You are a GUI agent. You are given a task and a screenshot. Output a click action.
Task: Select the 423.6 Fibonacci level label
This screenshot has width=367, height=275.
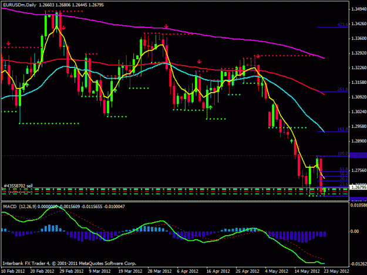[x=342, y=25]
